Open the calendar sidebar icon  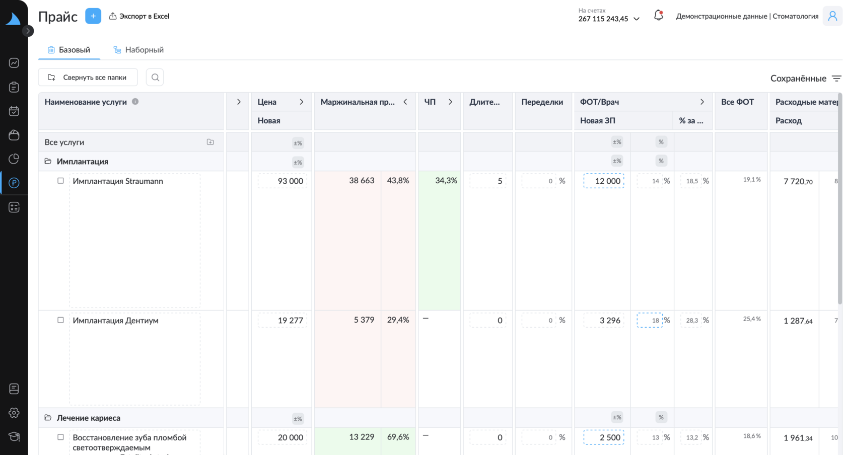[14, 111]
